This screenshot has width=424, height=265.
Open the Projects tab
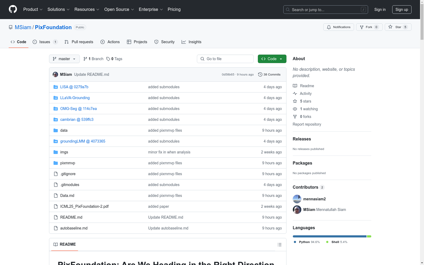click(137, 42)
